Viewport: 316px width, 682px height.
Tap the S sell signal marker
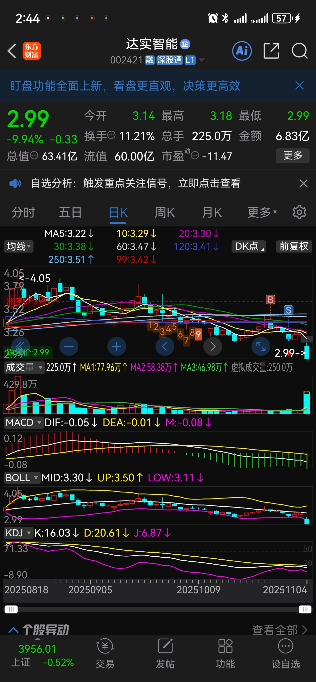(288, 310)
